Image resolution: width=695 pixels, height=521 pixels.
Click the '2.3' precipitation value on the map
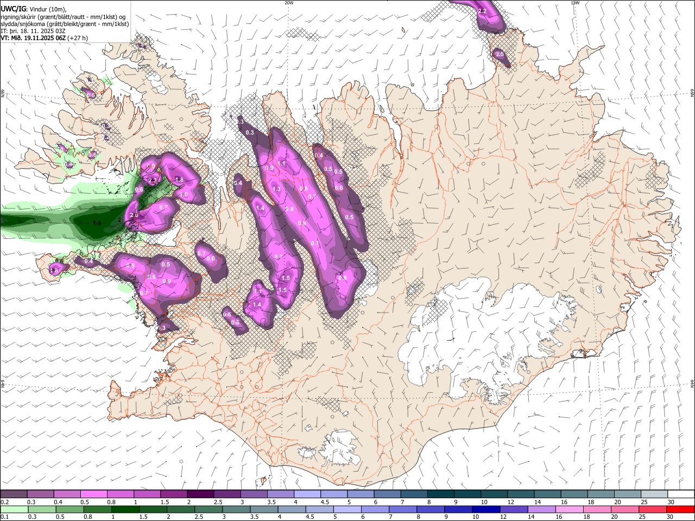[x=153, y=181]
